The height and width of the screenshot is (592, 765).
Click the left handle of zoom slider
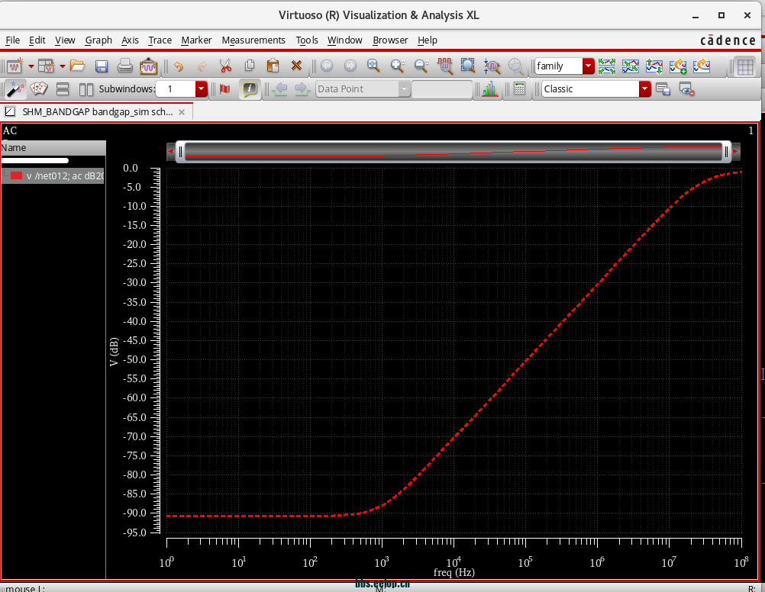(x=180, y=152)
